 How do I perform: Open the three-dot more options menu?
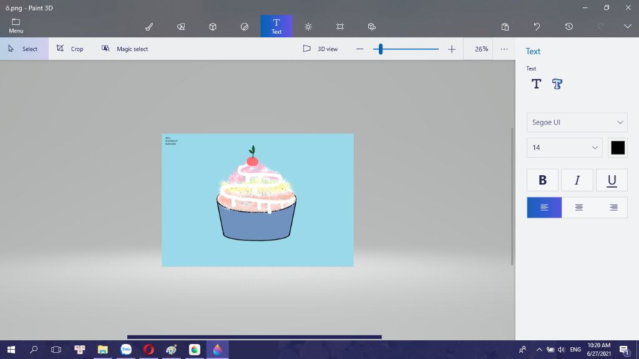click(504, 49)
